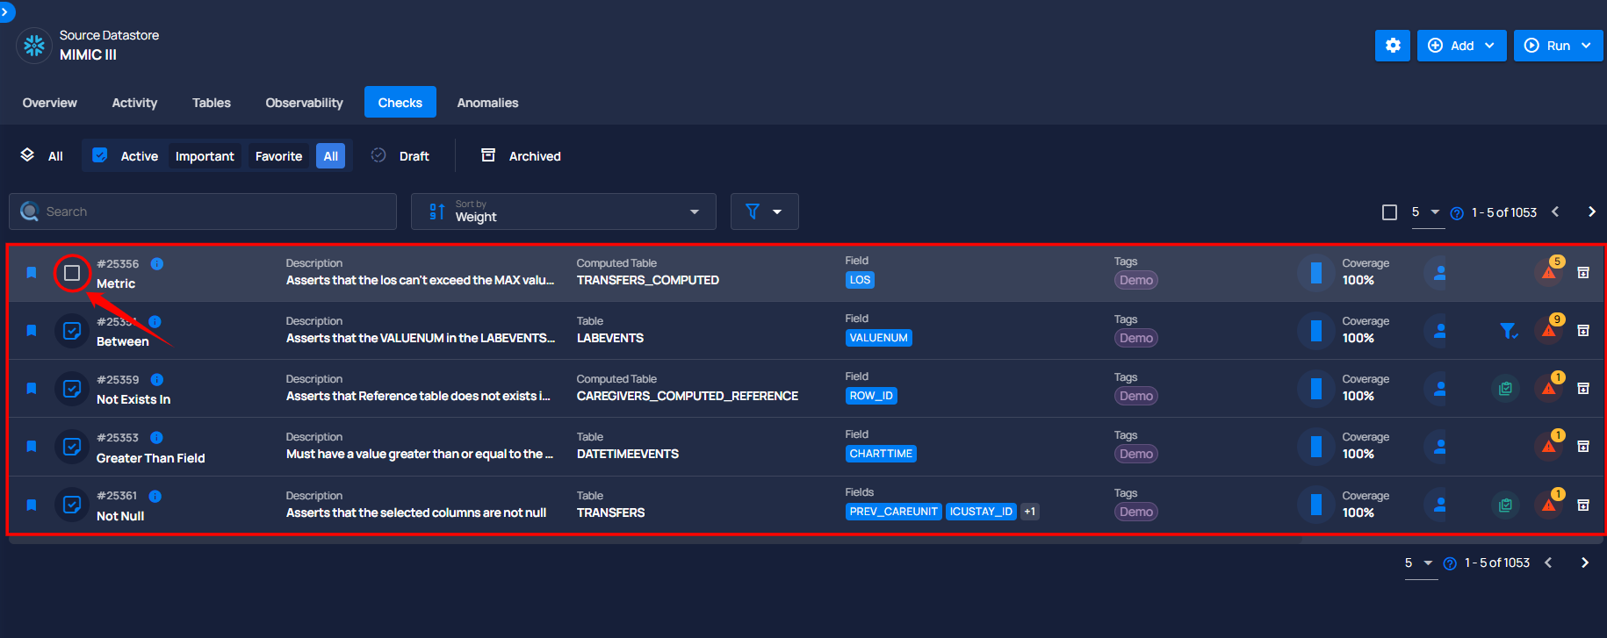Uncheck the Not Null check checkbox

(x=72, y=505)
